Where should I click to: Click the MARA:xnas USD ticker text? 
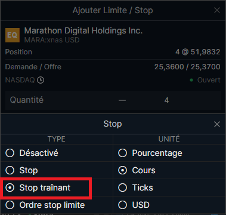pyautogui.click(x=52, y=40)
